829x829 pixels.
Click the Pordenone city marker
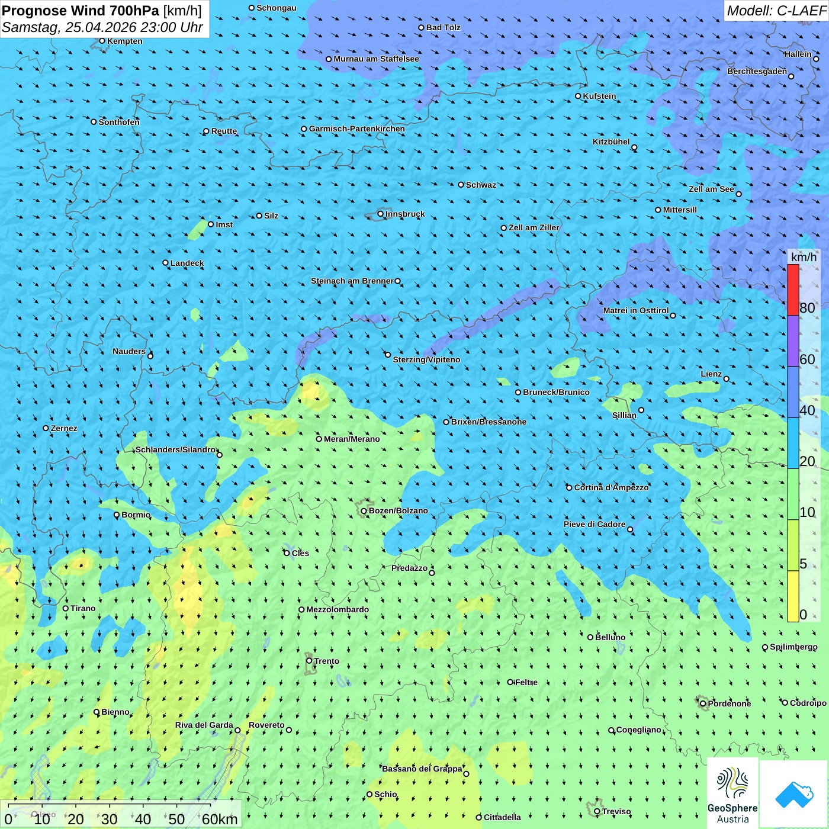(703, 703)
